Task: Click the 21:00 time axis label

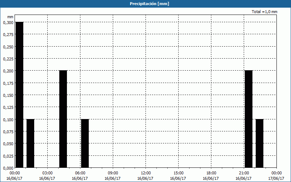Action: 244,173
